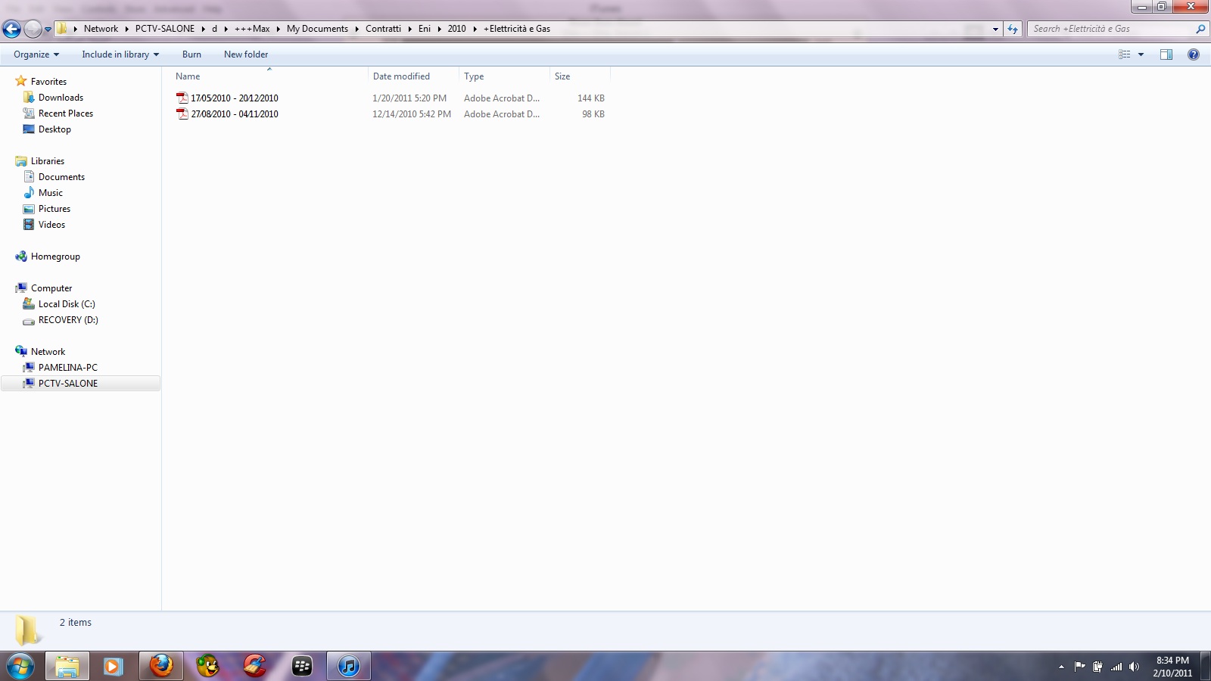Image resolution: width=1211 pixels, height=681 pixels.
Task: Click the 144 KB size cell
Action: point(591,98)
